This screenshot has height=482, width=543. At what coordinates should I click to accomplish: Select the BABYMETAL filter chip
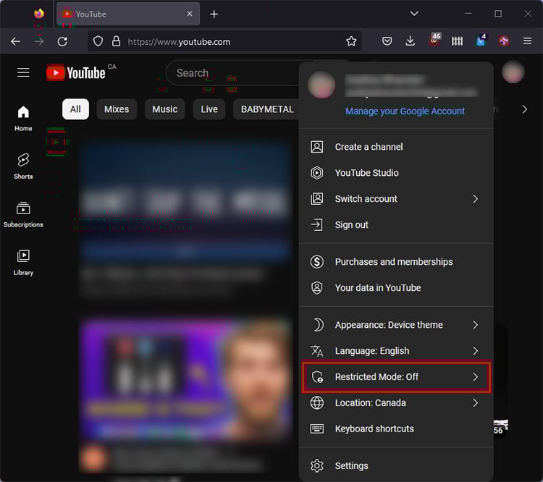coord(267,109)
